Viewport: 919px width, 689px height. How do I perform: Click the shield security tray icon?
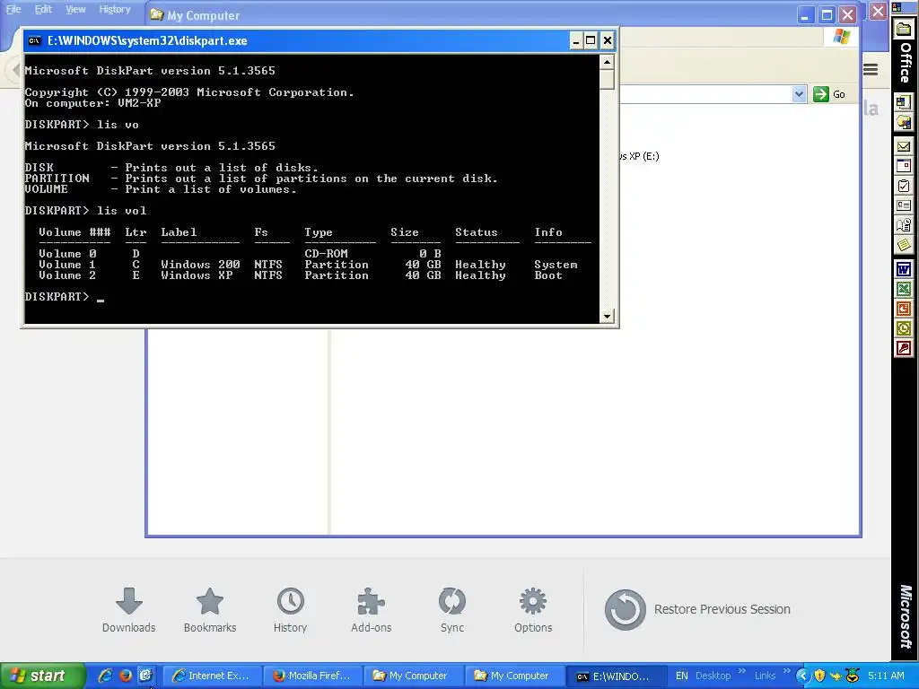[x=819, y=676]
